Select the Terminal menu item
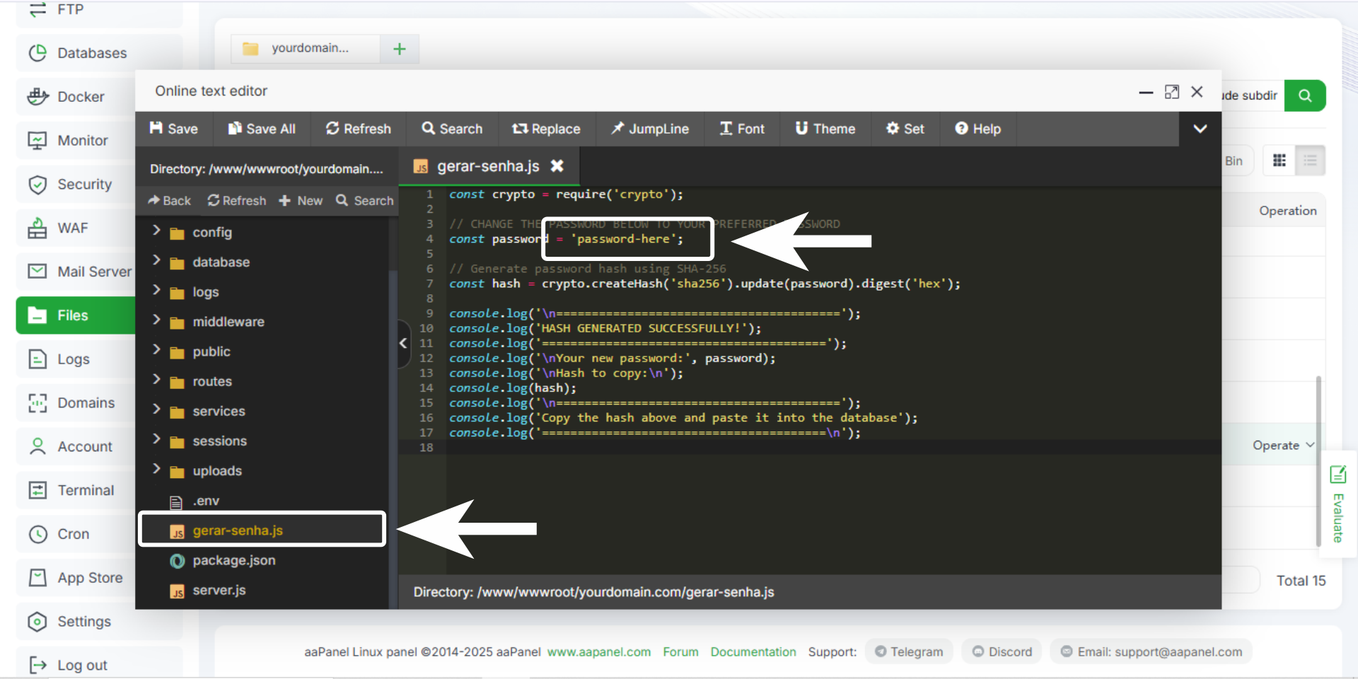This screenshot has height=679, width=1358. [85, 490]
